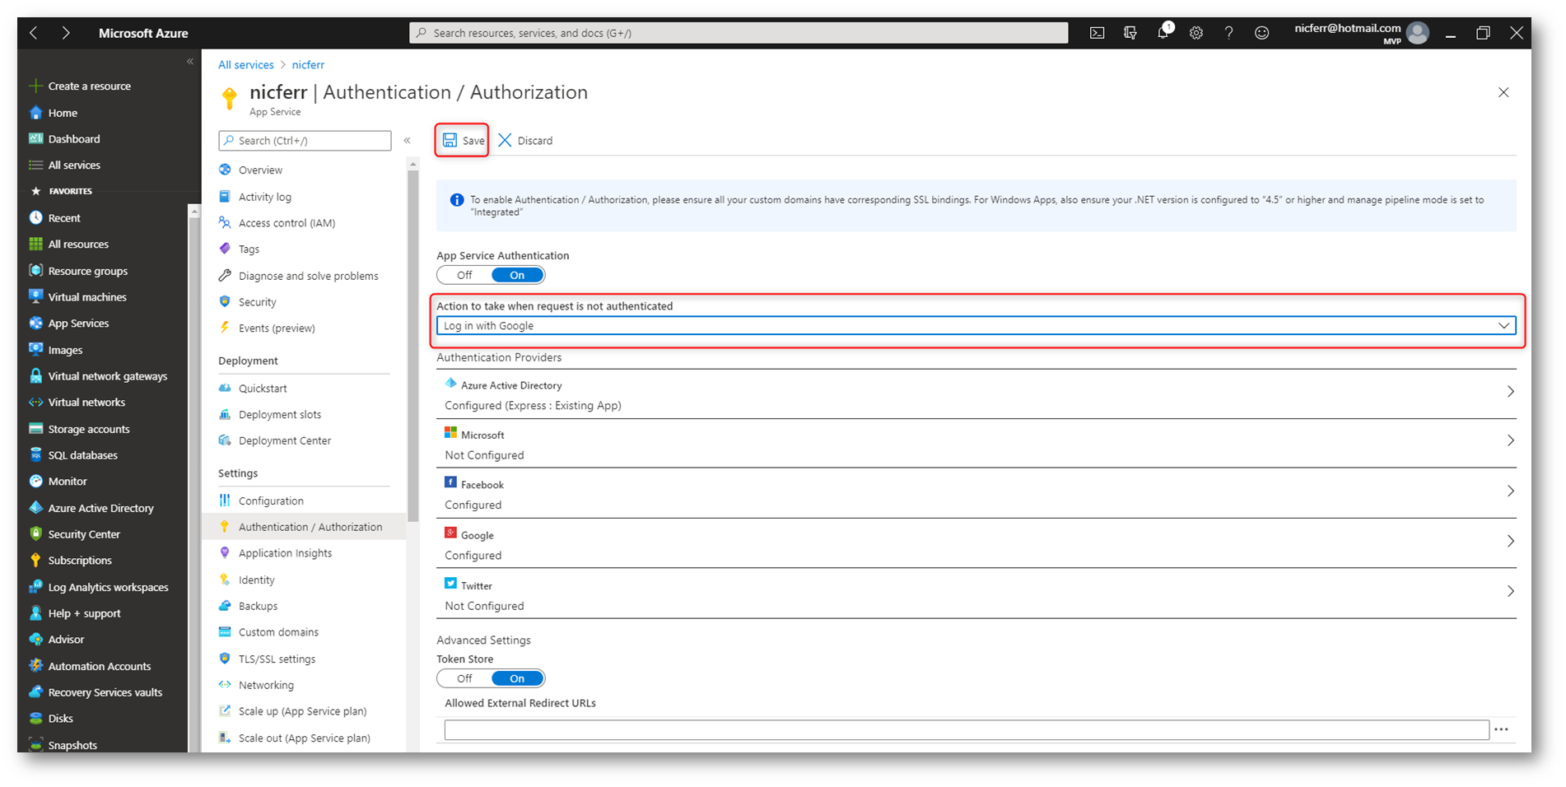Image resolution: width=1566 pixels, height=787 pixels.
Task: Click the Advisor icon in favorites
Action: (35, 639)
